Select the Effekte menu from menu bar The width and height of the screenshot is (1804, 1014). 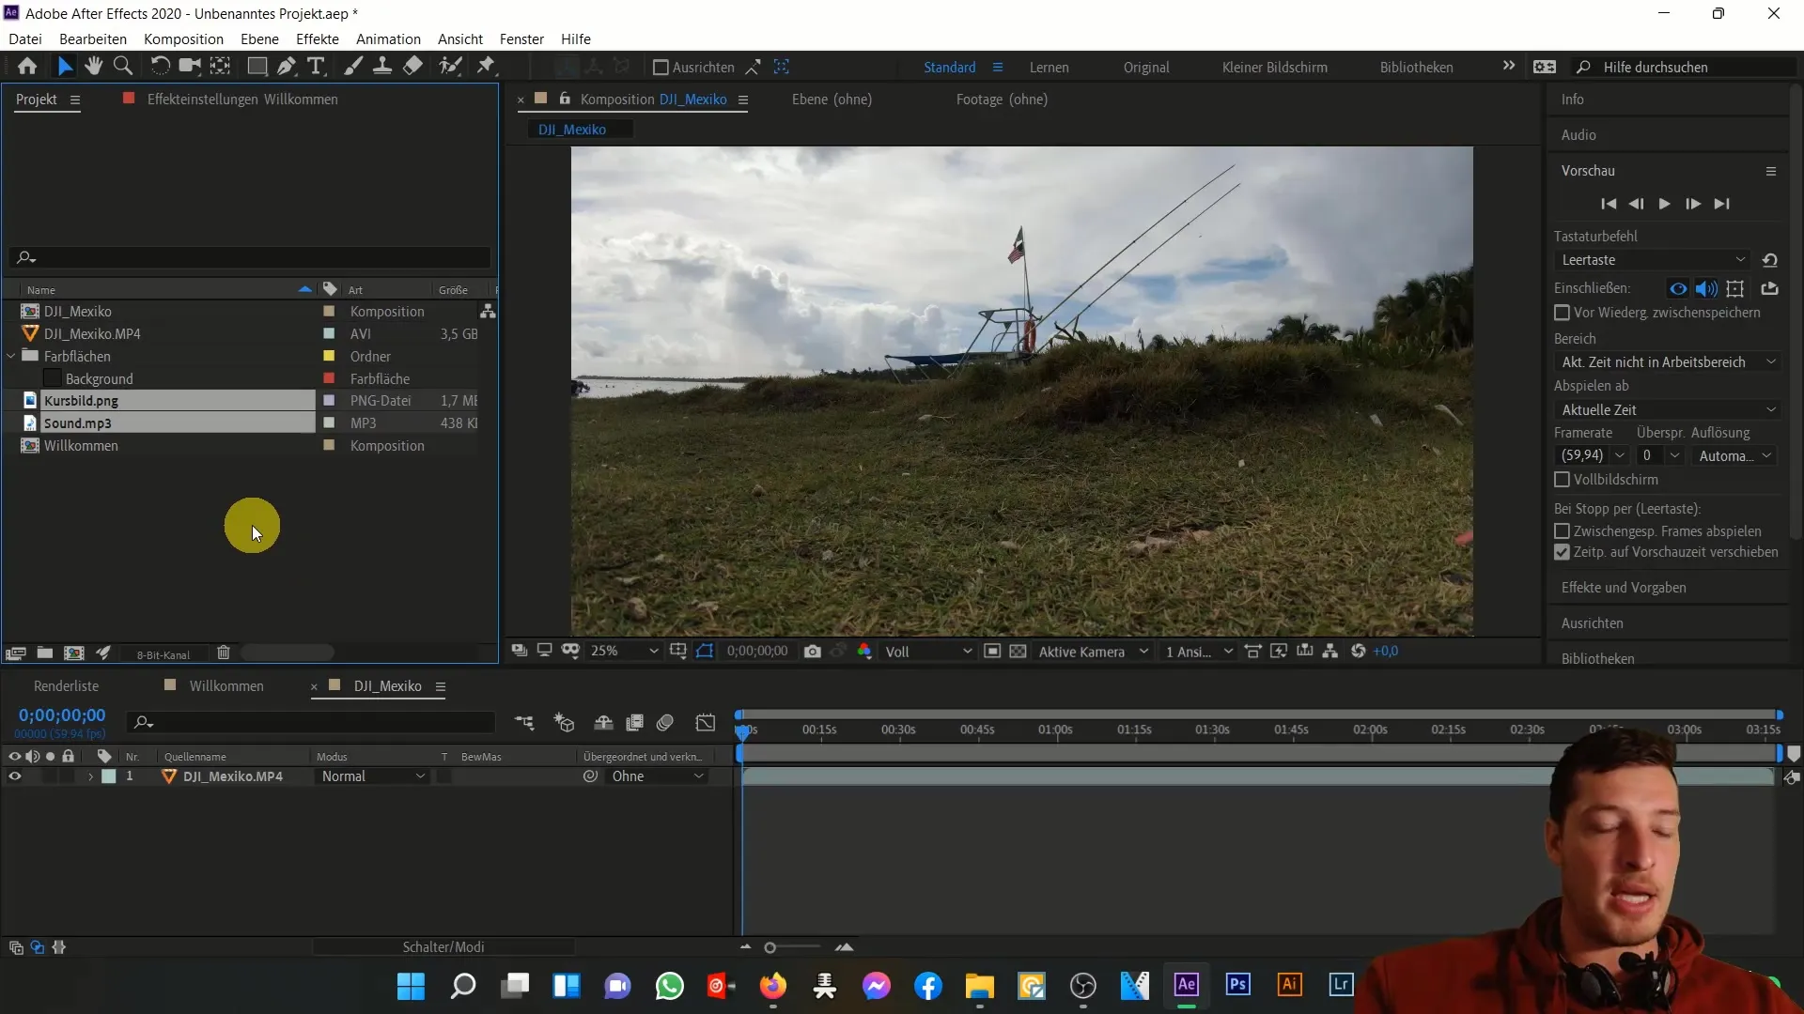point(318,38)
